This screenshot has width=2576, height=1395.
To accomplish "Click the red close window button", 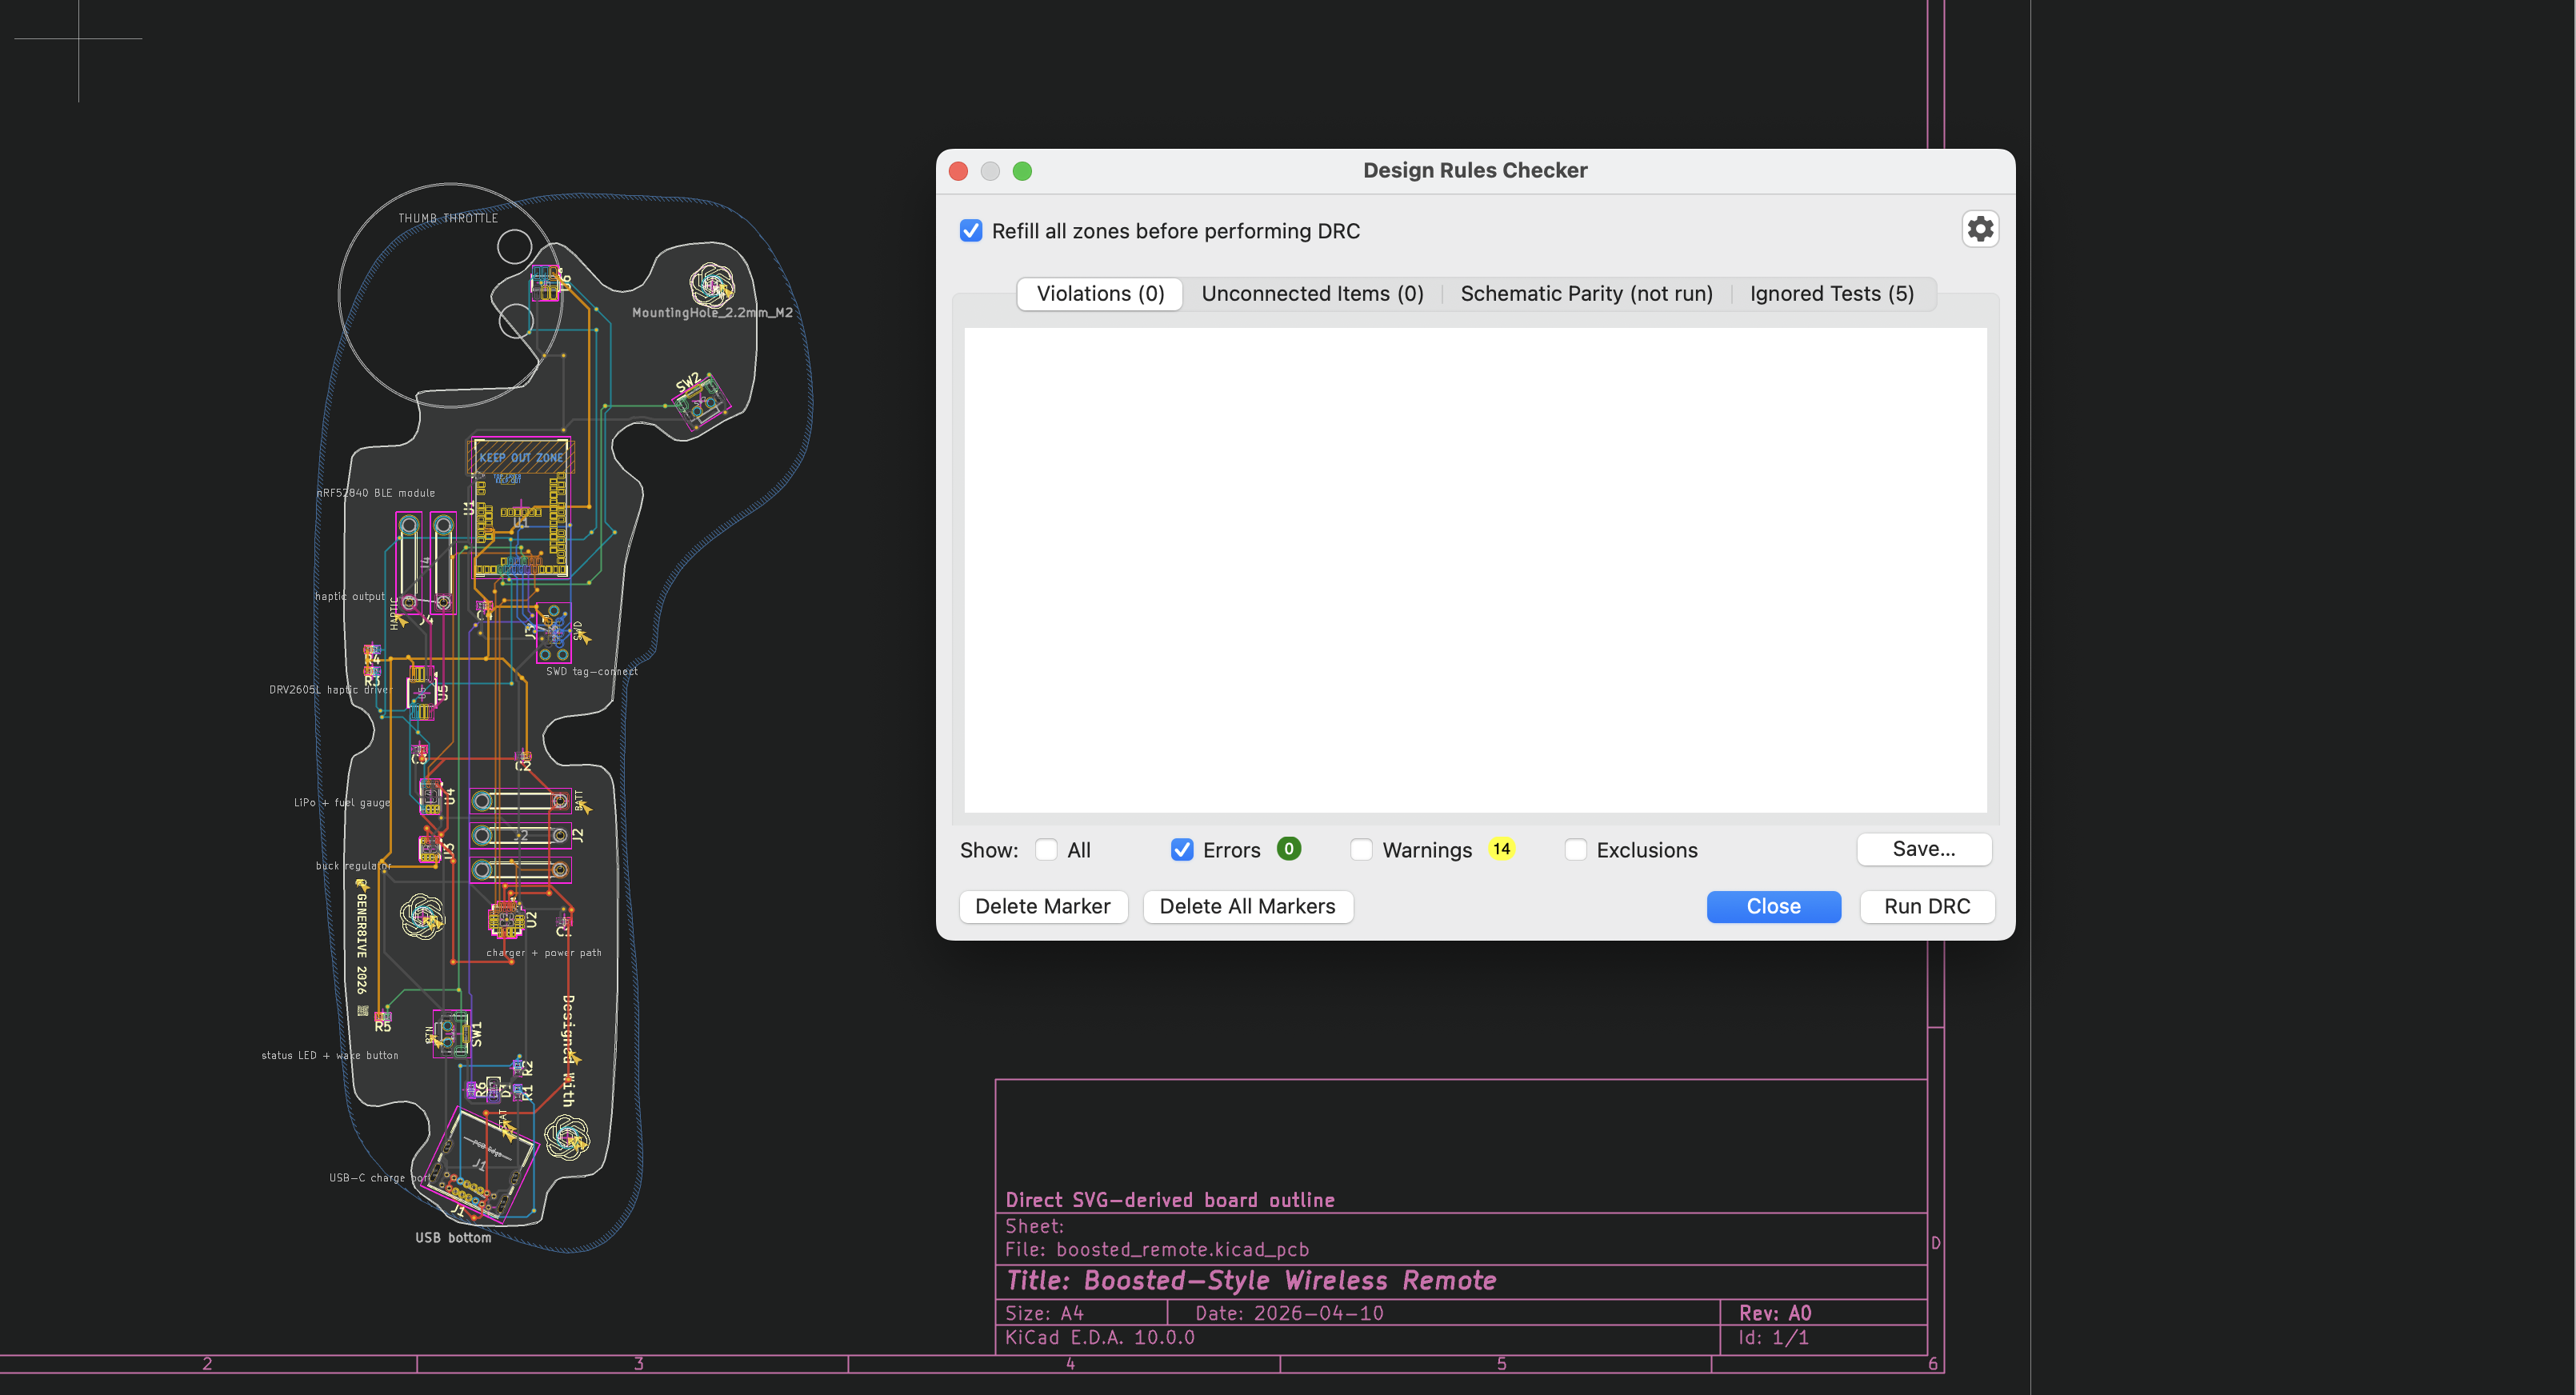I will pos(958,171).
